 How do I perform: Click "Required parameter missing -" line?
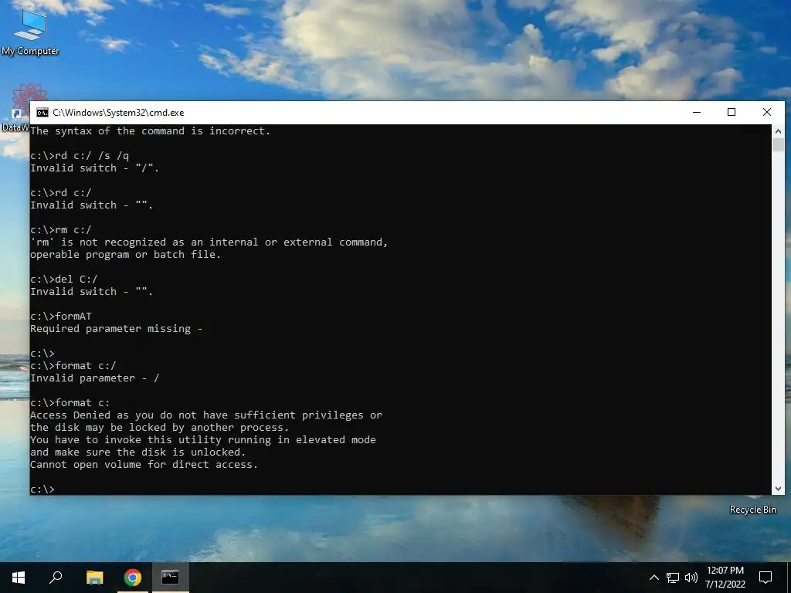[116, 329]
